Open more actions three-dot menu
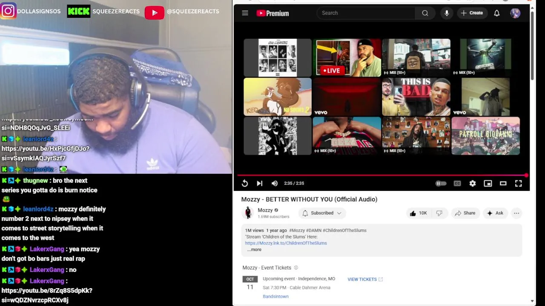The height and width of the screenshot is (306, 545). point(516,213)
